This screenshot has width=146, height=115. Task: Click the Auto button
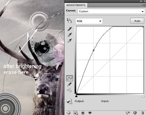click(137, 21)
